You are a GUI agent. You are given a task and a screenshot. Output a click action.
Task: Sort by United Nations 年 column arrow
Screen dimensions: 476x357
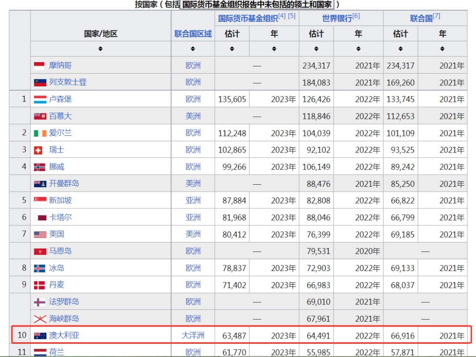tap(443, 48)
